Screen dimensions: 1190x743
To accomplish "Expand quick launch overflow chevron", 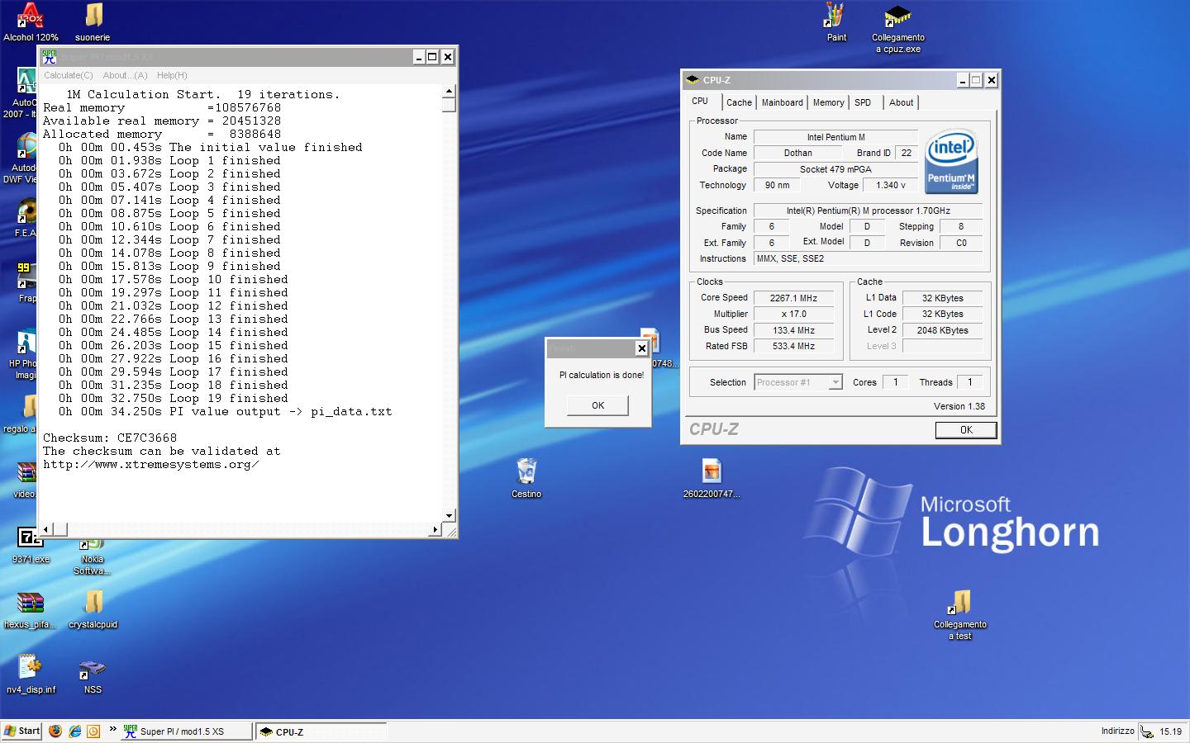I will [112, 729].
